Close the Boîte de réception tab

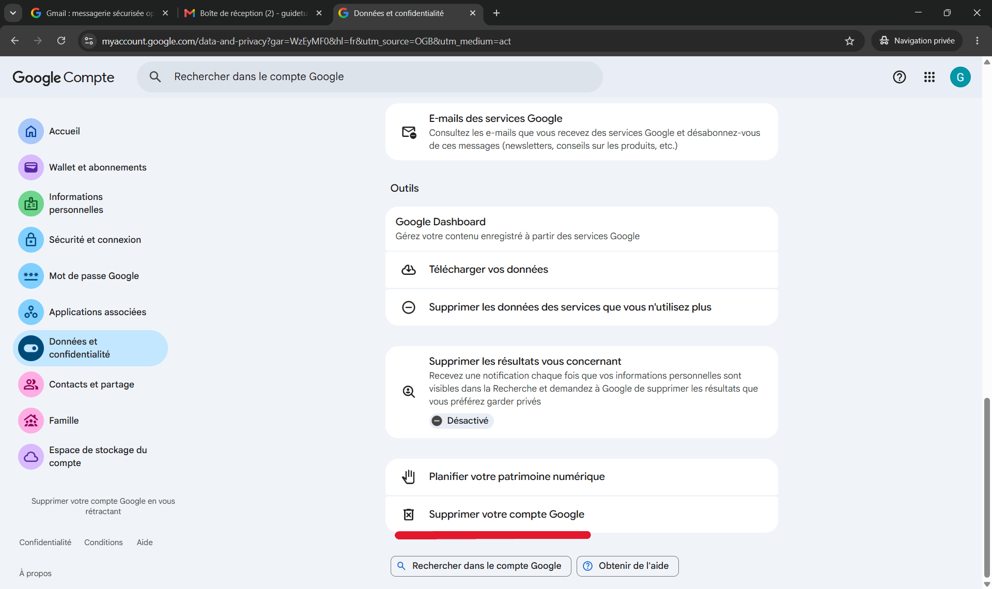point(319,13)
